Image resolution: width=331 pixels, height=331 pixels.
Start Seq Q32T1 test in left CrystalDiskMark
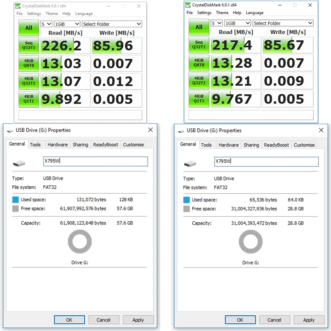29,46
